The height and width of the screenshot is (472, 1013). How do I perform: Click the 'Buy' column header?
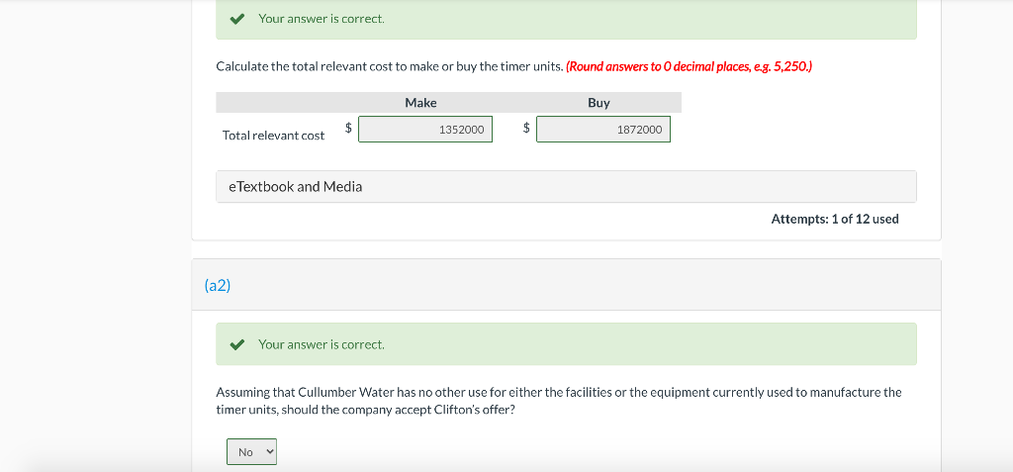[599, 103]
